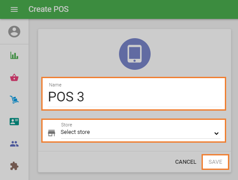The image size is (238, 180).
Task: Open the hamburger navigation menu
Action: [14, 9]
